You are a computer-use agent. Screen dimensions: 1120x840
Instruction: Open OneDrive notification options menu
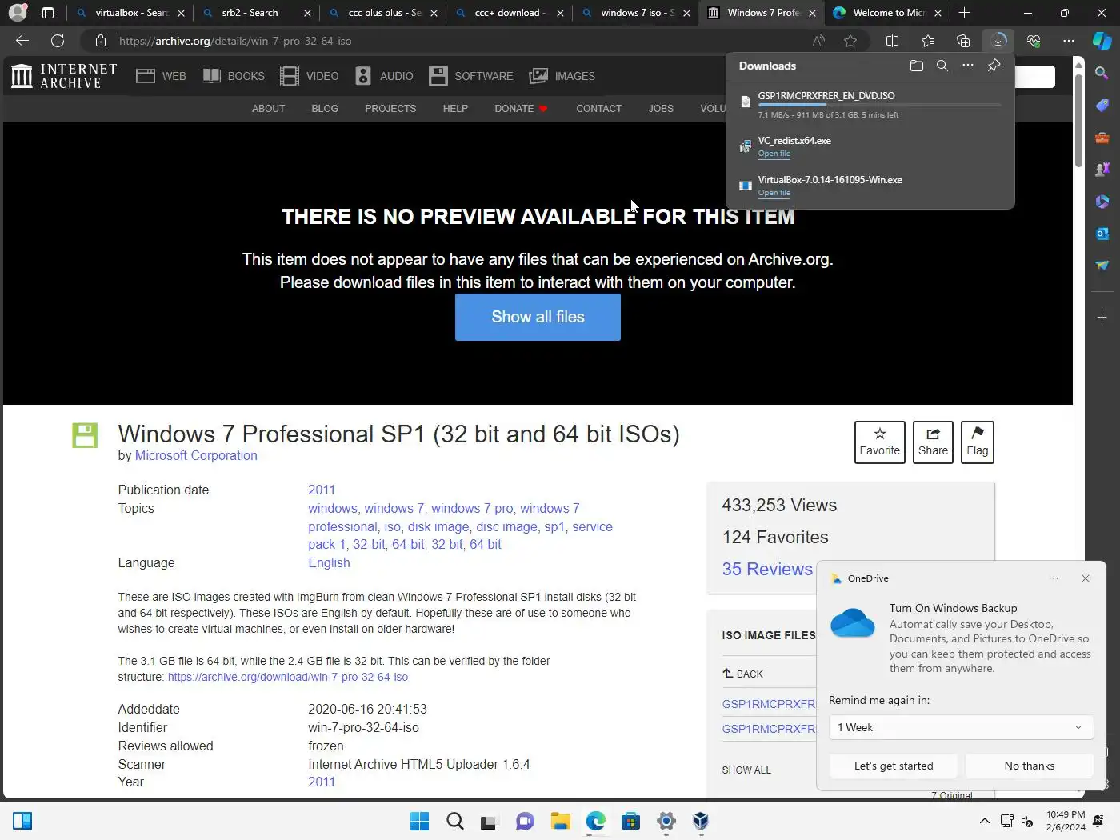click(1054, 578)
